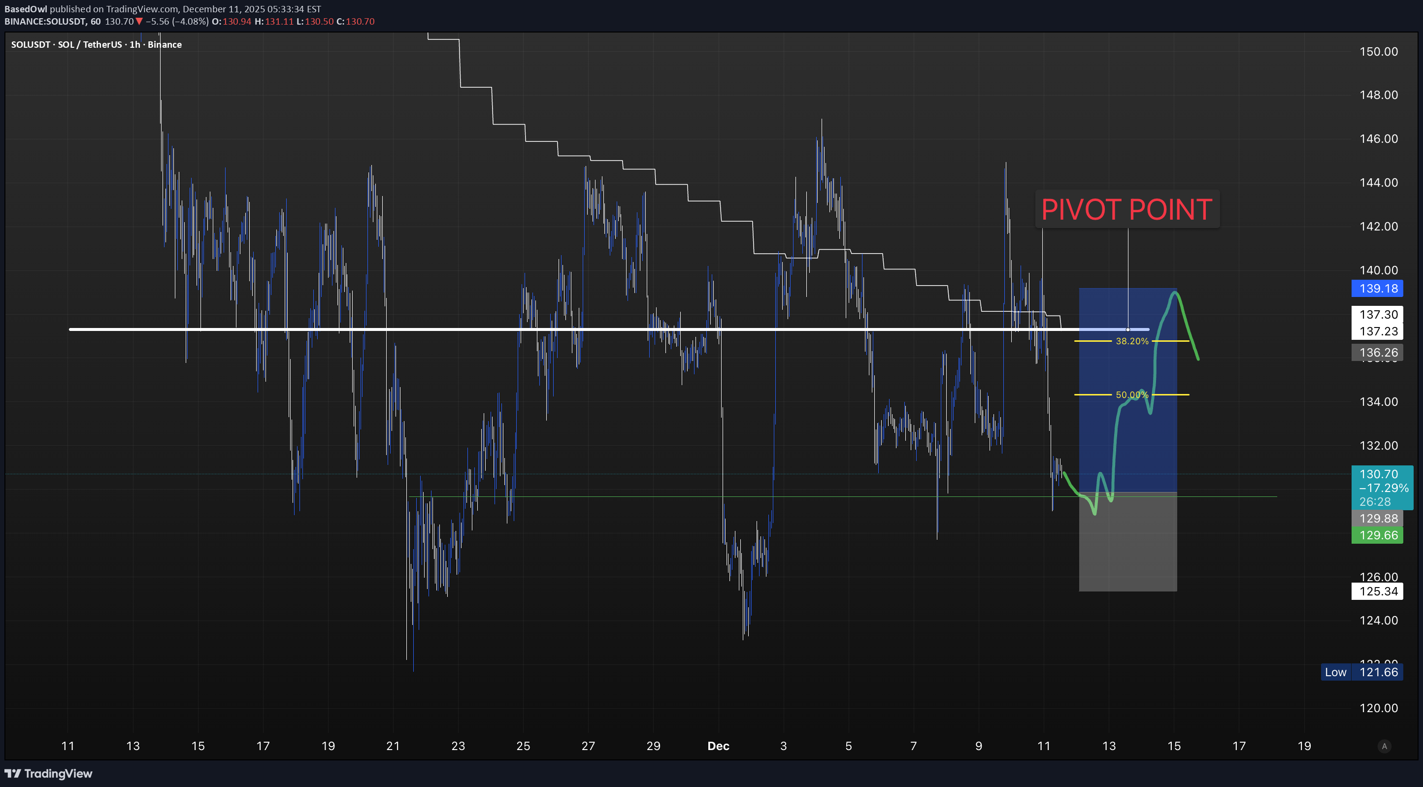Viewport: 1423px width, 787px height.
Task: Select the 38.20% Fibonacci level label
Action: pyautogui.click(x=1131, y=341)
